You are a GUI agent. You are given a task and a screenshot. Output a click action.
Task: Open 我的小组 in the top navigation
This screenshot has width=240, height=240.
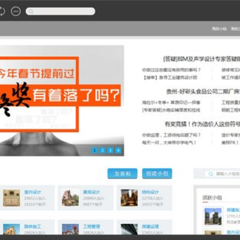[x=219, y=29]
